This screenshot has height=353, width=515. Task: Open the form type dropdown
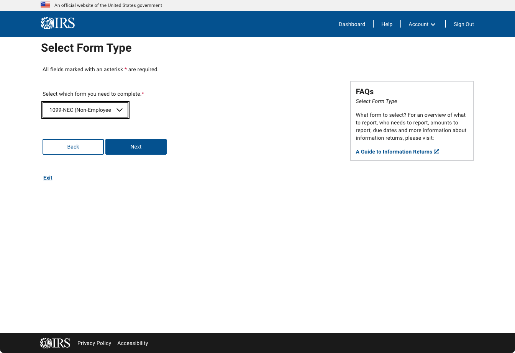pos(85,110)
